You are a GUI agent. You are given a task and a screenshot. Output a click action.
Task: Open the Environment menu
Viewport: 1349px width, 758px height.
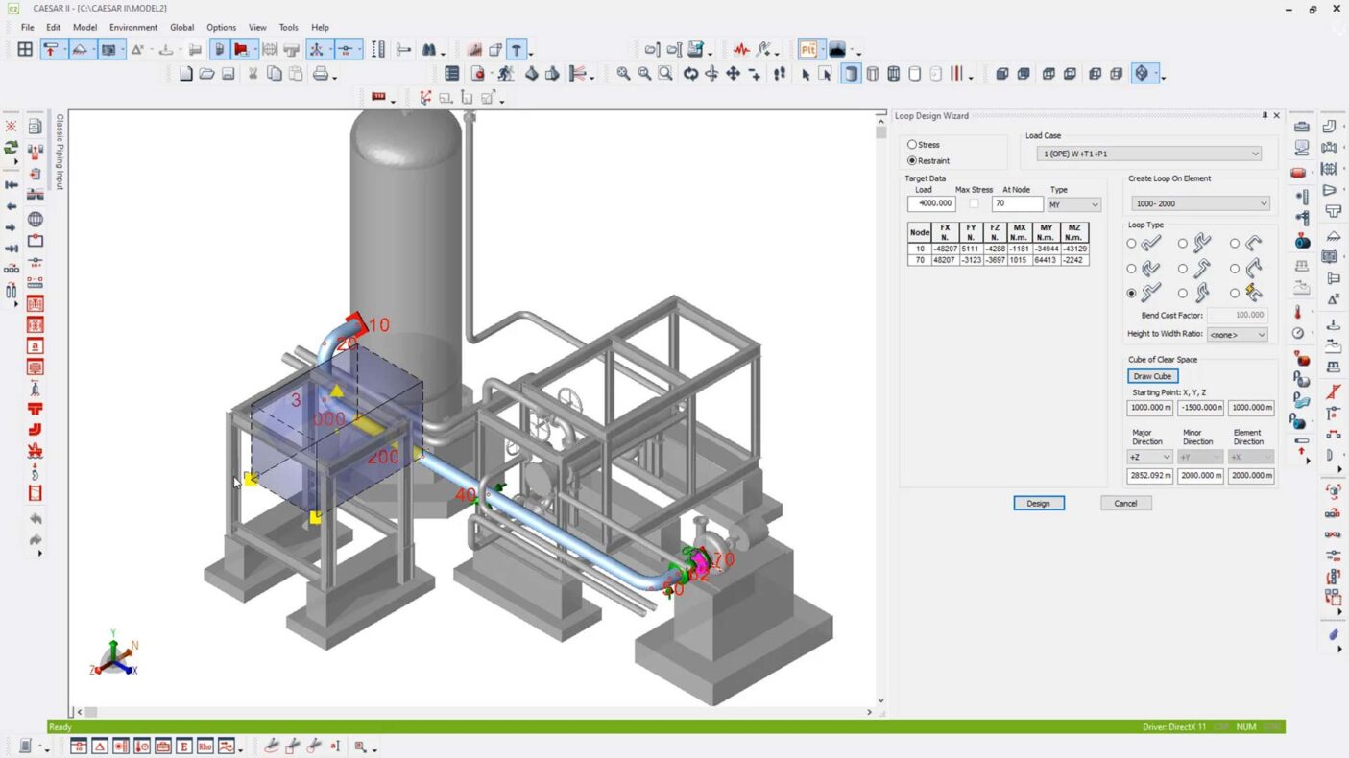pyautogui.click(x=132, y=28)
